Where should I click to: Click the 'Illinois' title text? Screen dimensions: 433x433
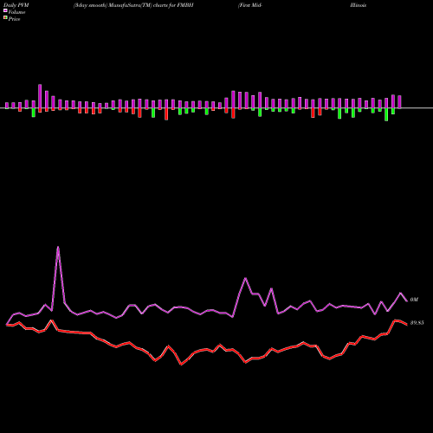[x=359, y=5]
